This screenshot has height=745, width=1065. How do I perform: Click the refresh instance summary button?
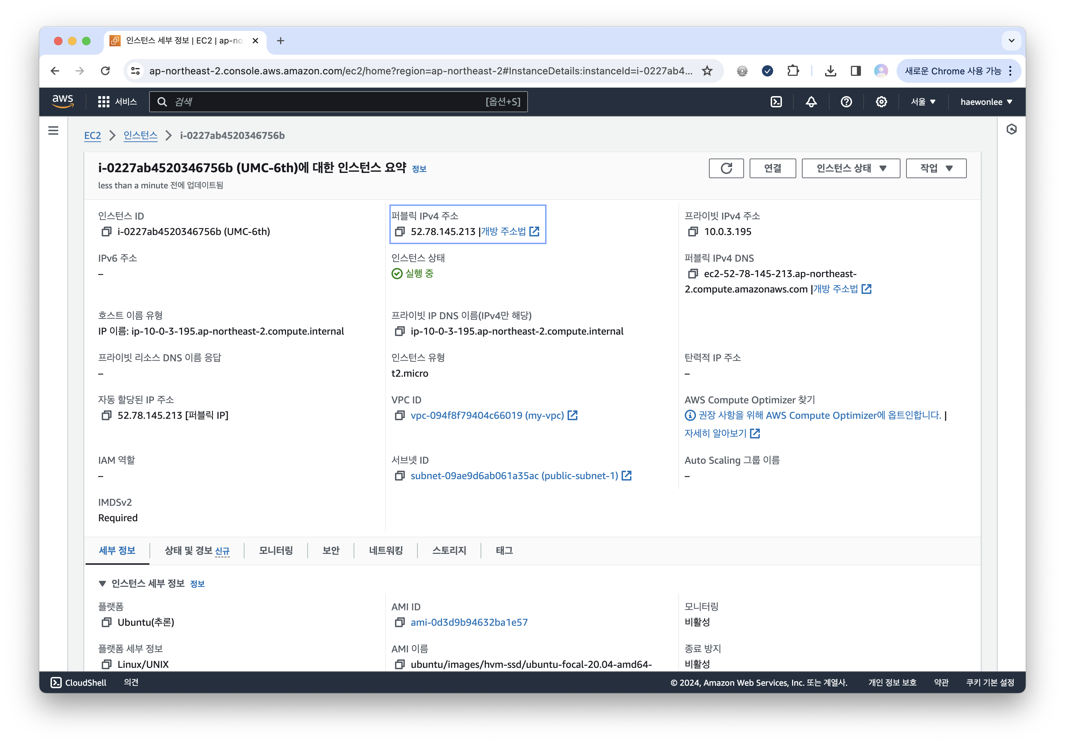[x=726, y=168]
